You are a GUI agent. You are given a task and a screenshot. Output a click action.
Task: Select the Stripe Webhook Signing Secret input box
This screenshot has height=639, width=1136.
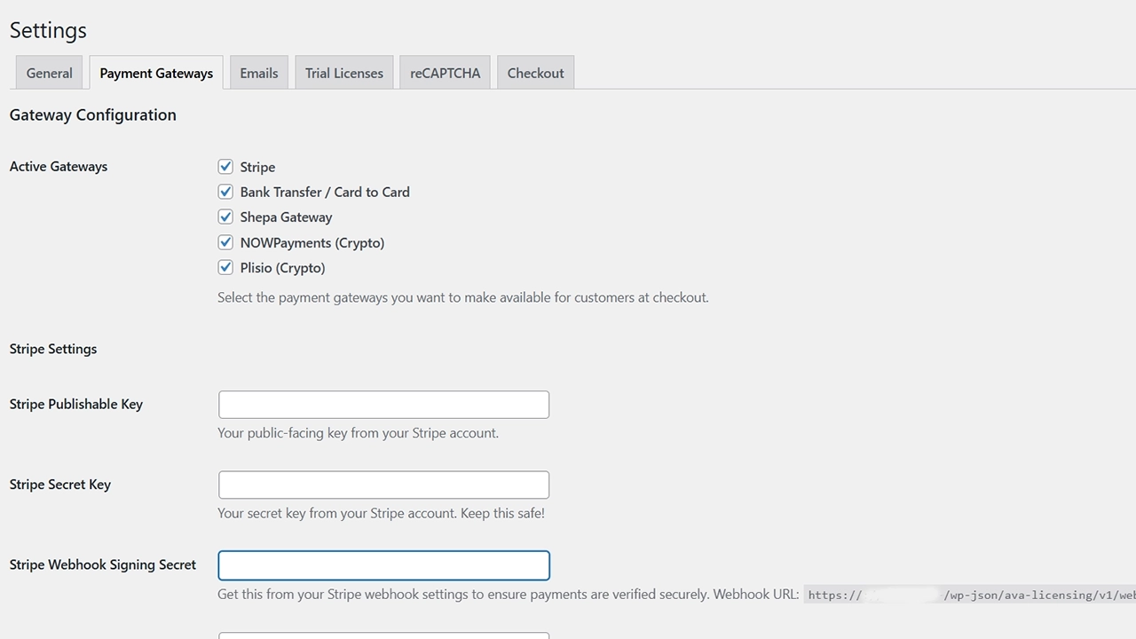[x=383, y=565]
